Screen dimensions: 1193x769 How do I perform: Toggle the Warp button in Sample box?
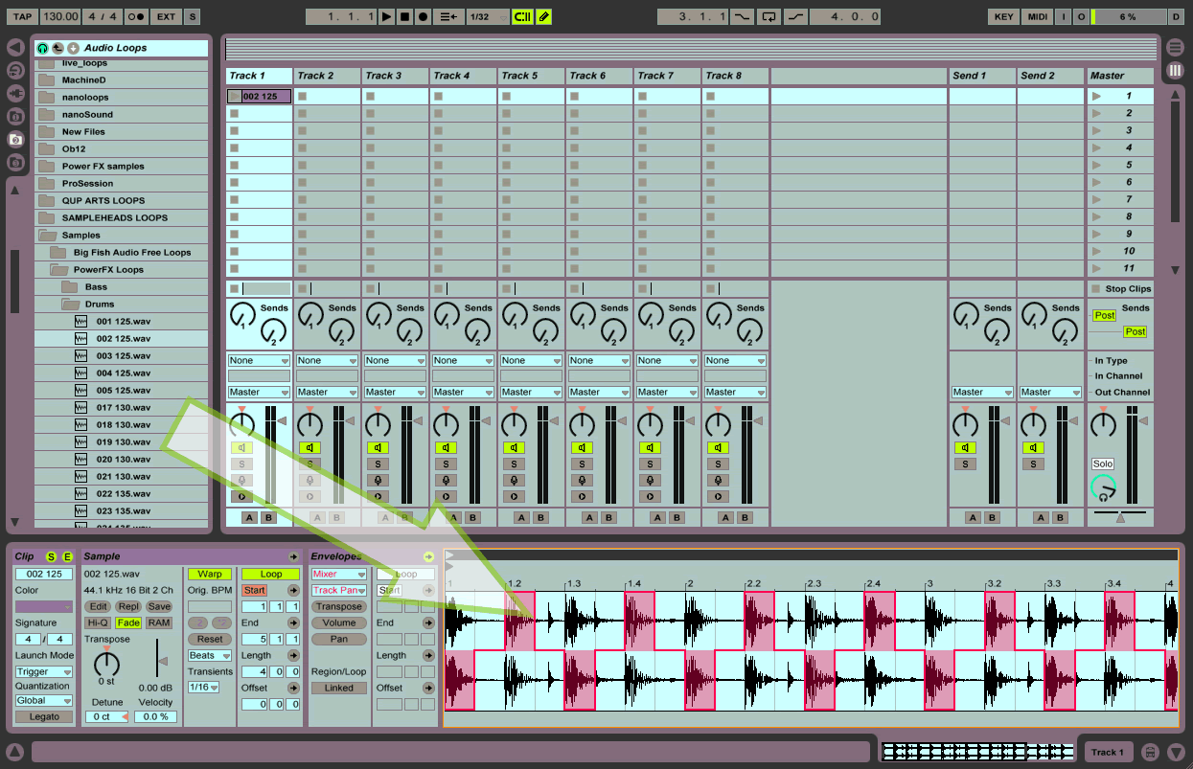pos(210,574)
